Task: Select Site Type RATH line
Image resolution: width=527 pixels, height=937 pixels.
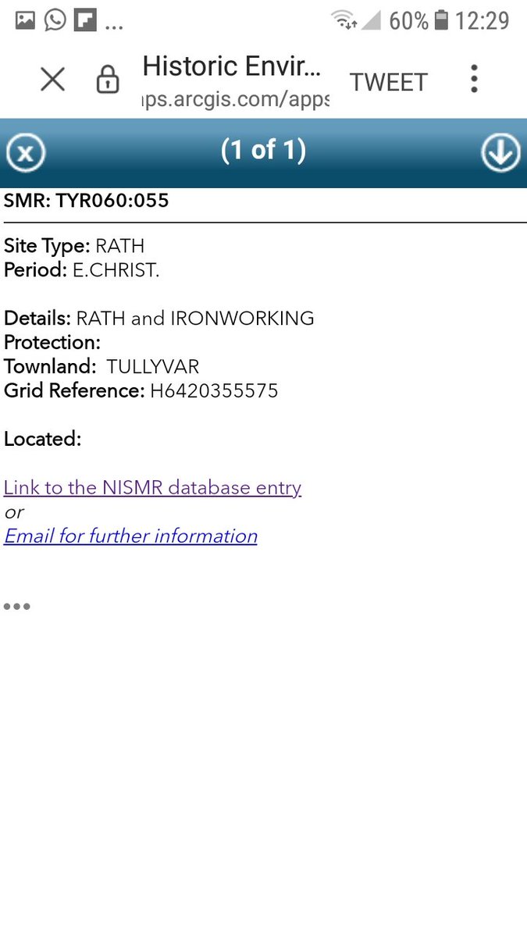Action: pyautogui.click(x=74, y=246)
